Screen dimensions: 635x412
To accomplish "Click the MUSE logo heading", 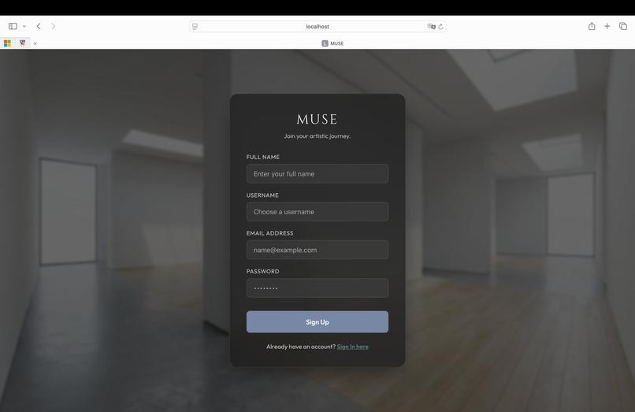I will coord(317,119).
